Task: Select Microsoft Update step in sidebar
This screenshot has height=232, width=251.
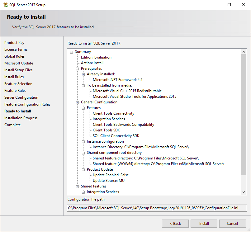Action: [x=19, y=63]
